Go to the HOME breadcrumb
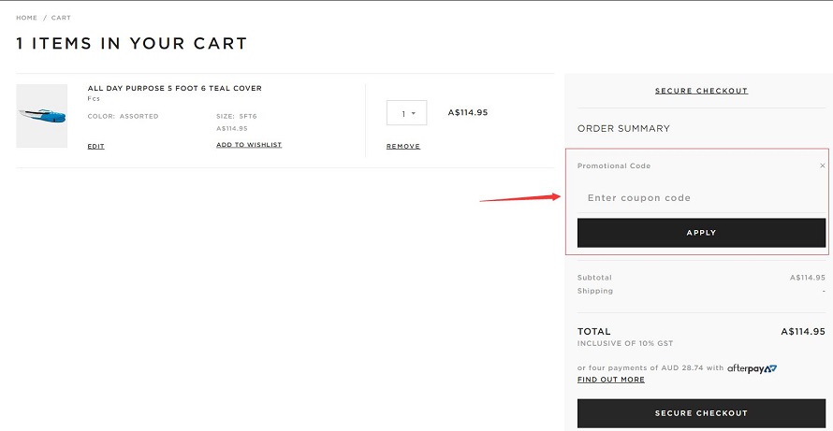 pos(26,18)
